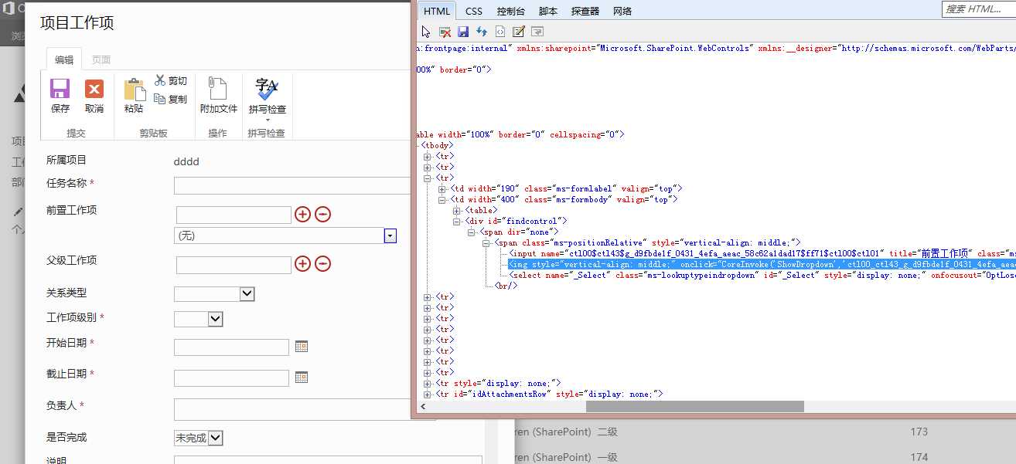Click the 所属项目 value "dddd"

186,161
